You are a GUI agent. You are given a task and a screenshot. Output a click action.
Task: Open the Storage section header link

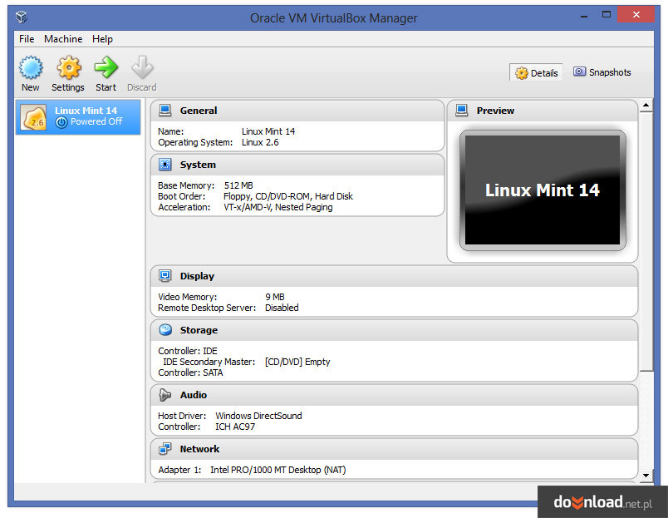coord(199,330)
